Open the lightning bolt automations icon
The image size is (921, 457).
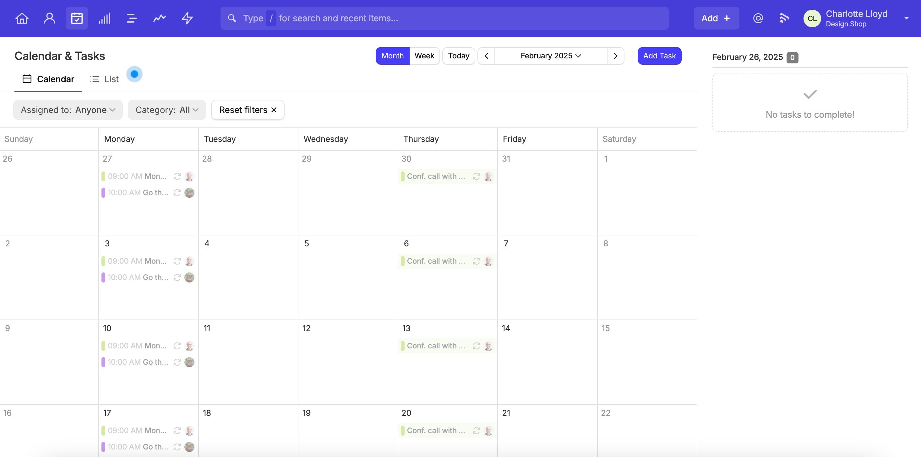[x=187, y=18]
